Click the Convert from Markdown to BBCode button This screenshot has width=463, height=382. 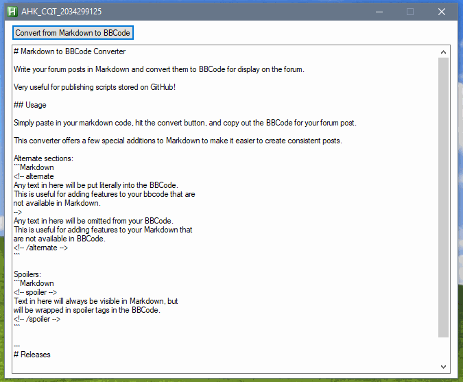(x=73, y=32)
